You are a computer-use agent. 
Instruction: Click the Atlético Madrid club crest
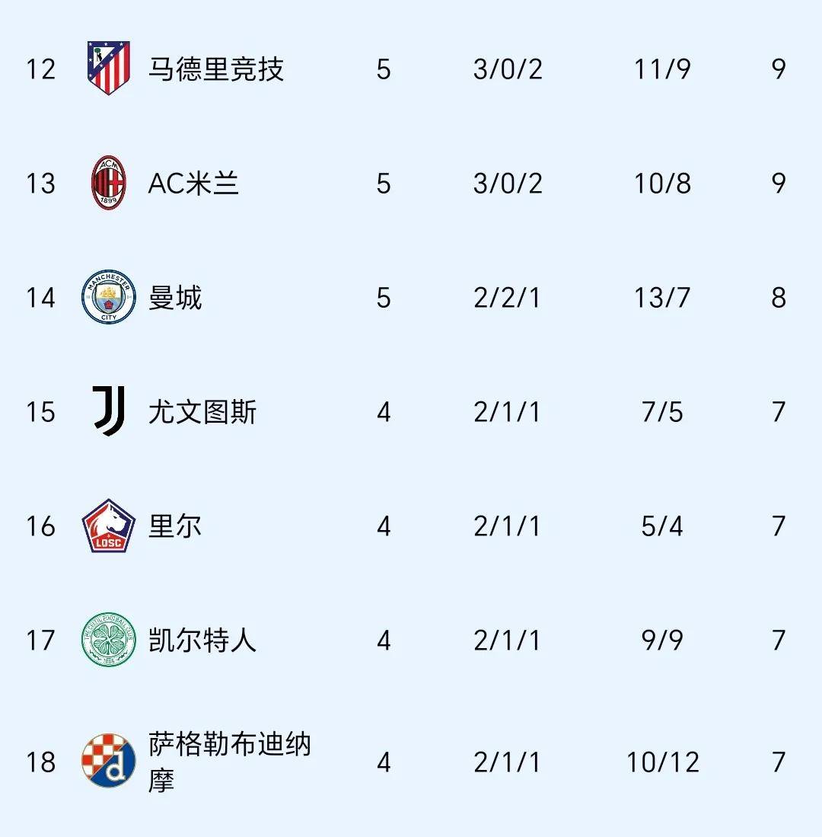[109, 69]
